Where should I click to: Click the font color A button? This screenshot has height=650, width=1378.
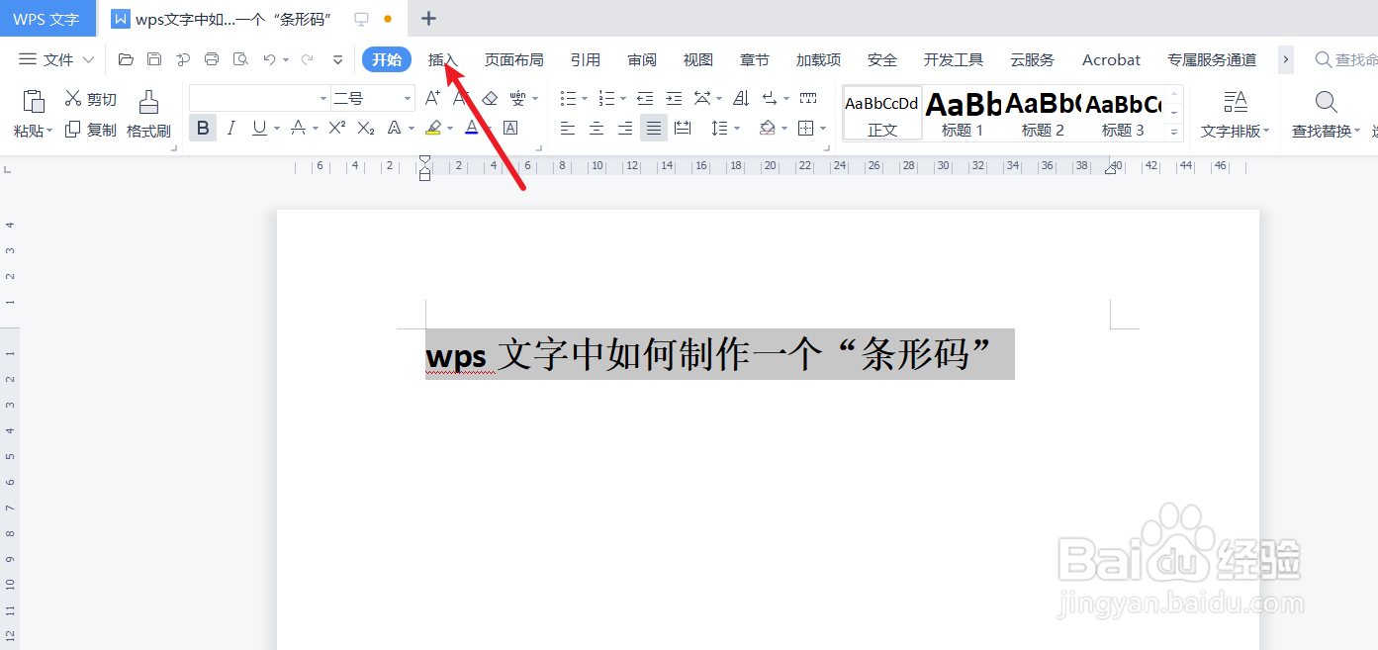point(472,128)
